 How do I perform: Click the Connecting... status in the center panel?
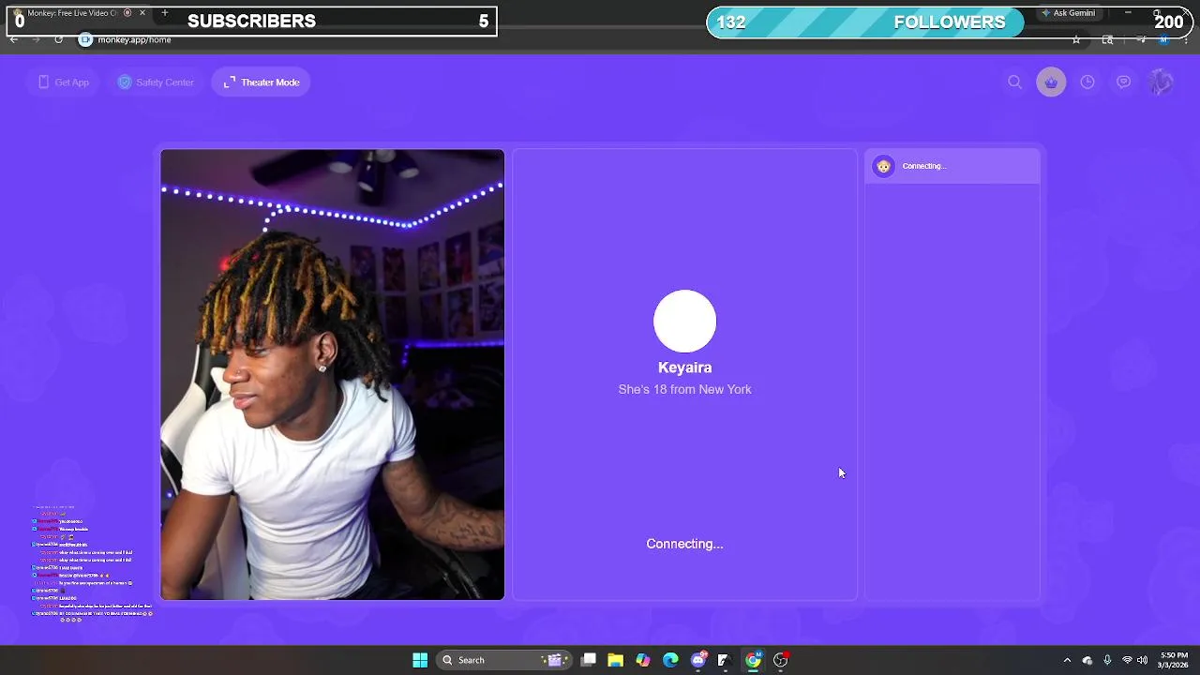pos(684,544)
